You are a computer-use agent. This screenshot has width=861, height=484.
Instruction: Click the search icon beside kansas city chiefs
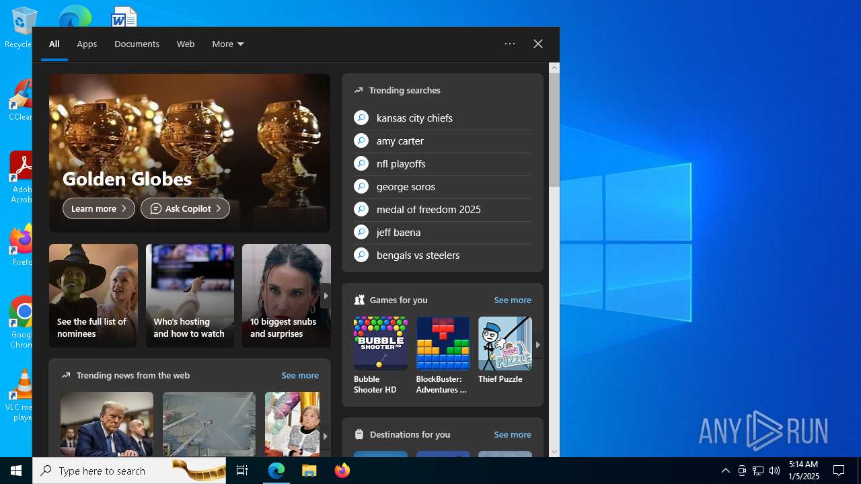(361, 118)
